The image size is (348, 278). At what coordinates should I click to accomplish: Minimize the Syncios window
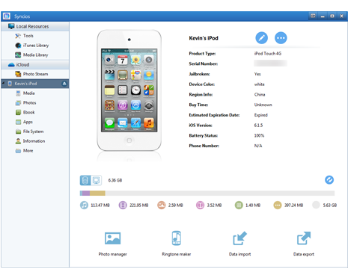point(323,16)
